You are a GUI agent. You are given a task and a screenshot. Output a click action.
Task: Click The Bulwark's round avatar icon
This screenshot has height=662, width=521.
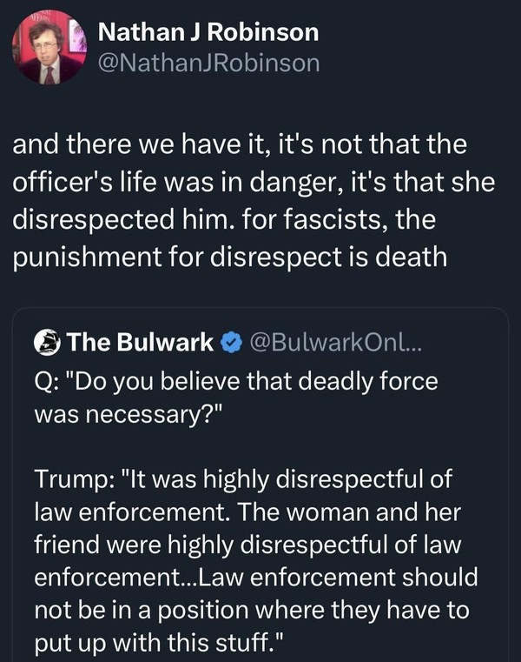pyautogui.click(x=47, y=343)
